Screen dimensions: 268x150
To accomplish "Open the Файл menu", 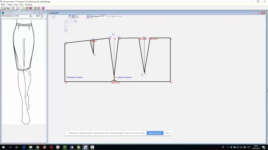I will (3, 5).
